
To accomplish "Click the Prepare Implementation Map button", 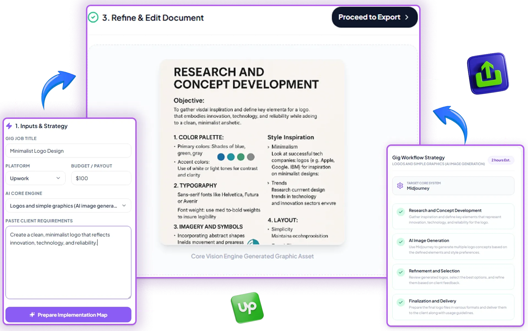I will click(68, 315).
